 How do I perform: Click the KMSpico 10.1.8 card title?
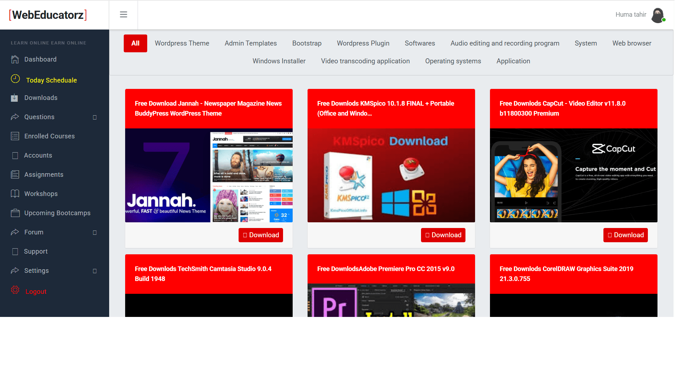[x=385, y=108]
